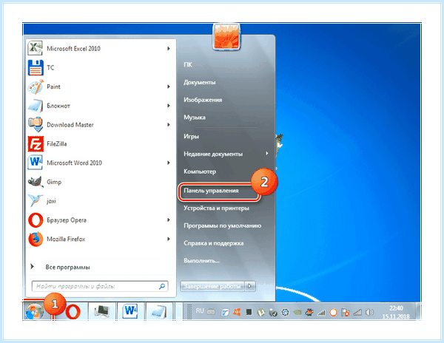The width and height of the screenshot is (444, 343).
Task: Click the orange Avast tray icon
Action: (x=237, y=312)
